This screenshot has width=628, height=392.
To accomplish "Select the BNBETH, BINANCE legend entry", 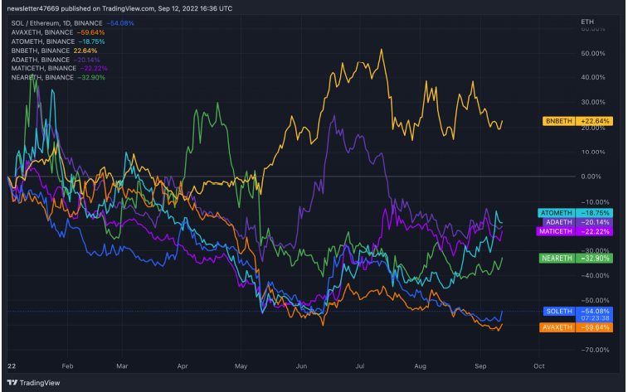I will click(54, 51).
